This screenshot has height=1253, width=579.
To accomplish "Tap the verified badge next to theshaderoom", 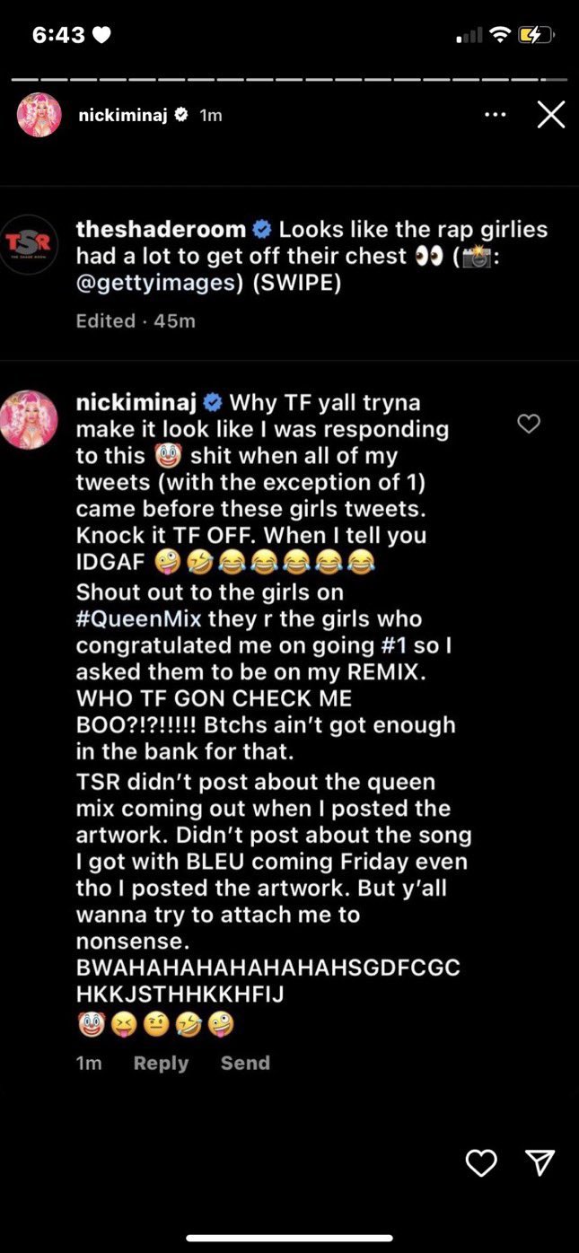I will pyautogui.click(x=264, y=230).
